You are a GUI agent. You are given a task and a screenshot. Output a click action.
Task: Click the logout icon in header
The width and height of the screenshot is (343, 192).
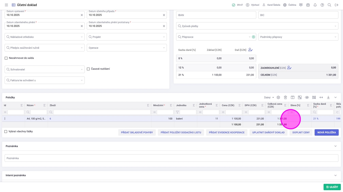pos(337,5)
